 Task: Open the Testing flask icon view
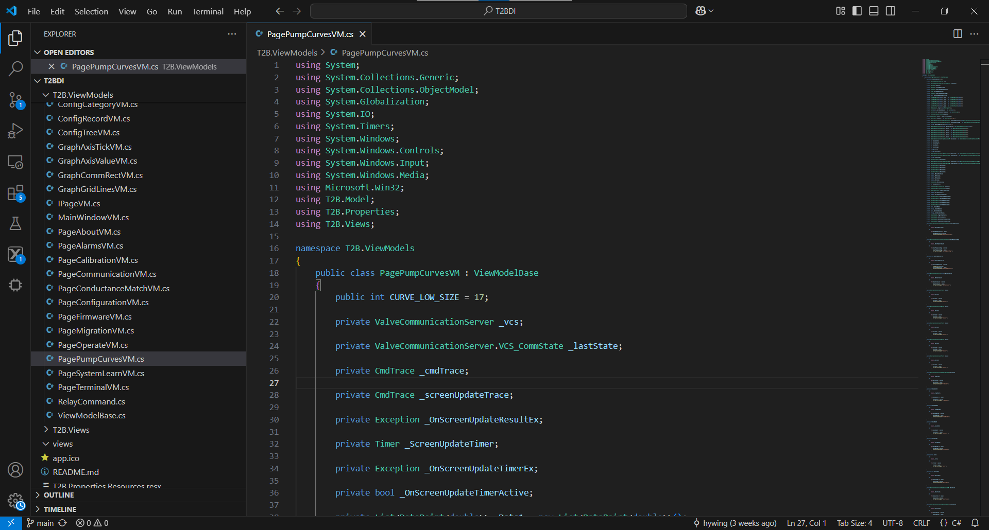[15, 223]
